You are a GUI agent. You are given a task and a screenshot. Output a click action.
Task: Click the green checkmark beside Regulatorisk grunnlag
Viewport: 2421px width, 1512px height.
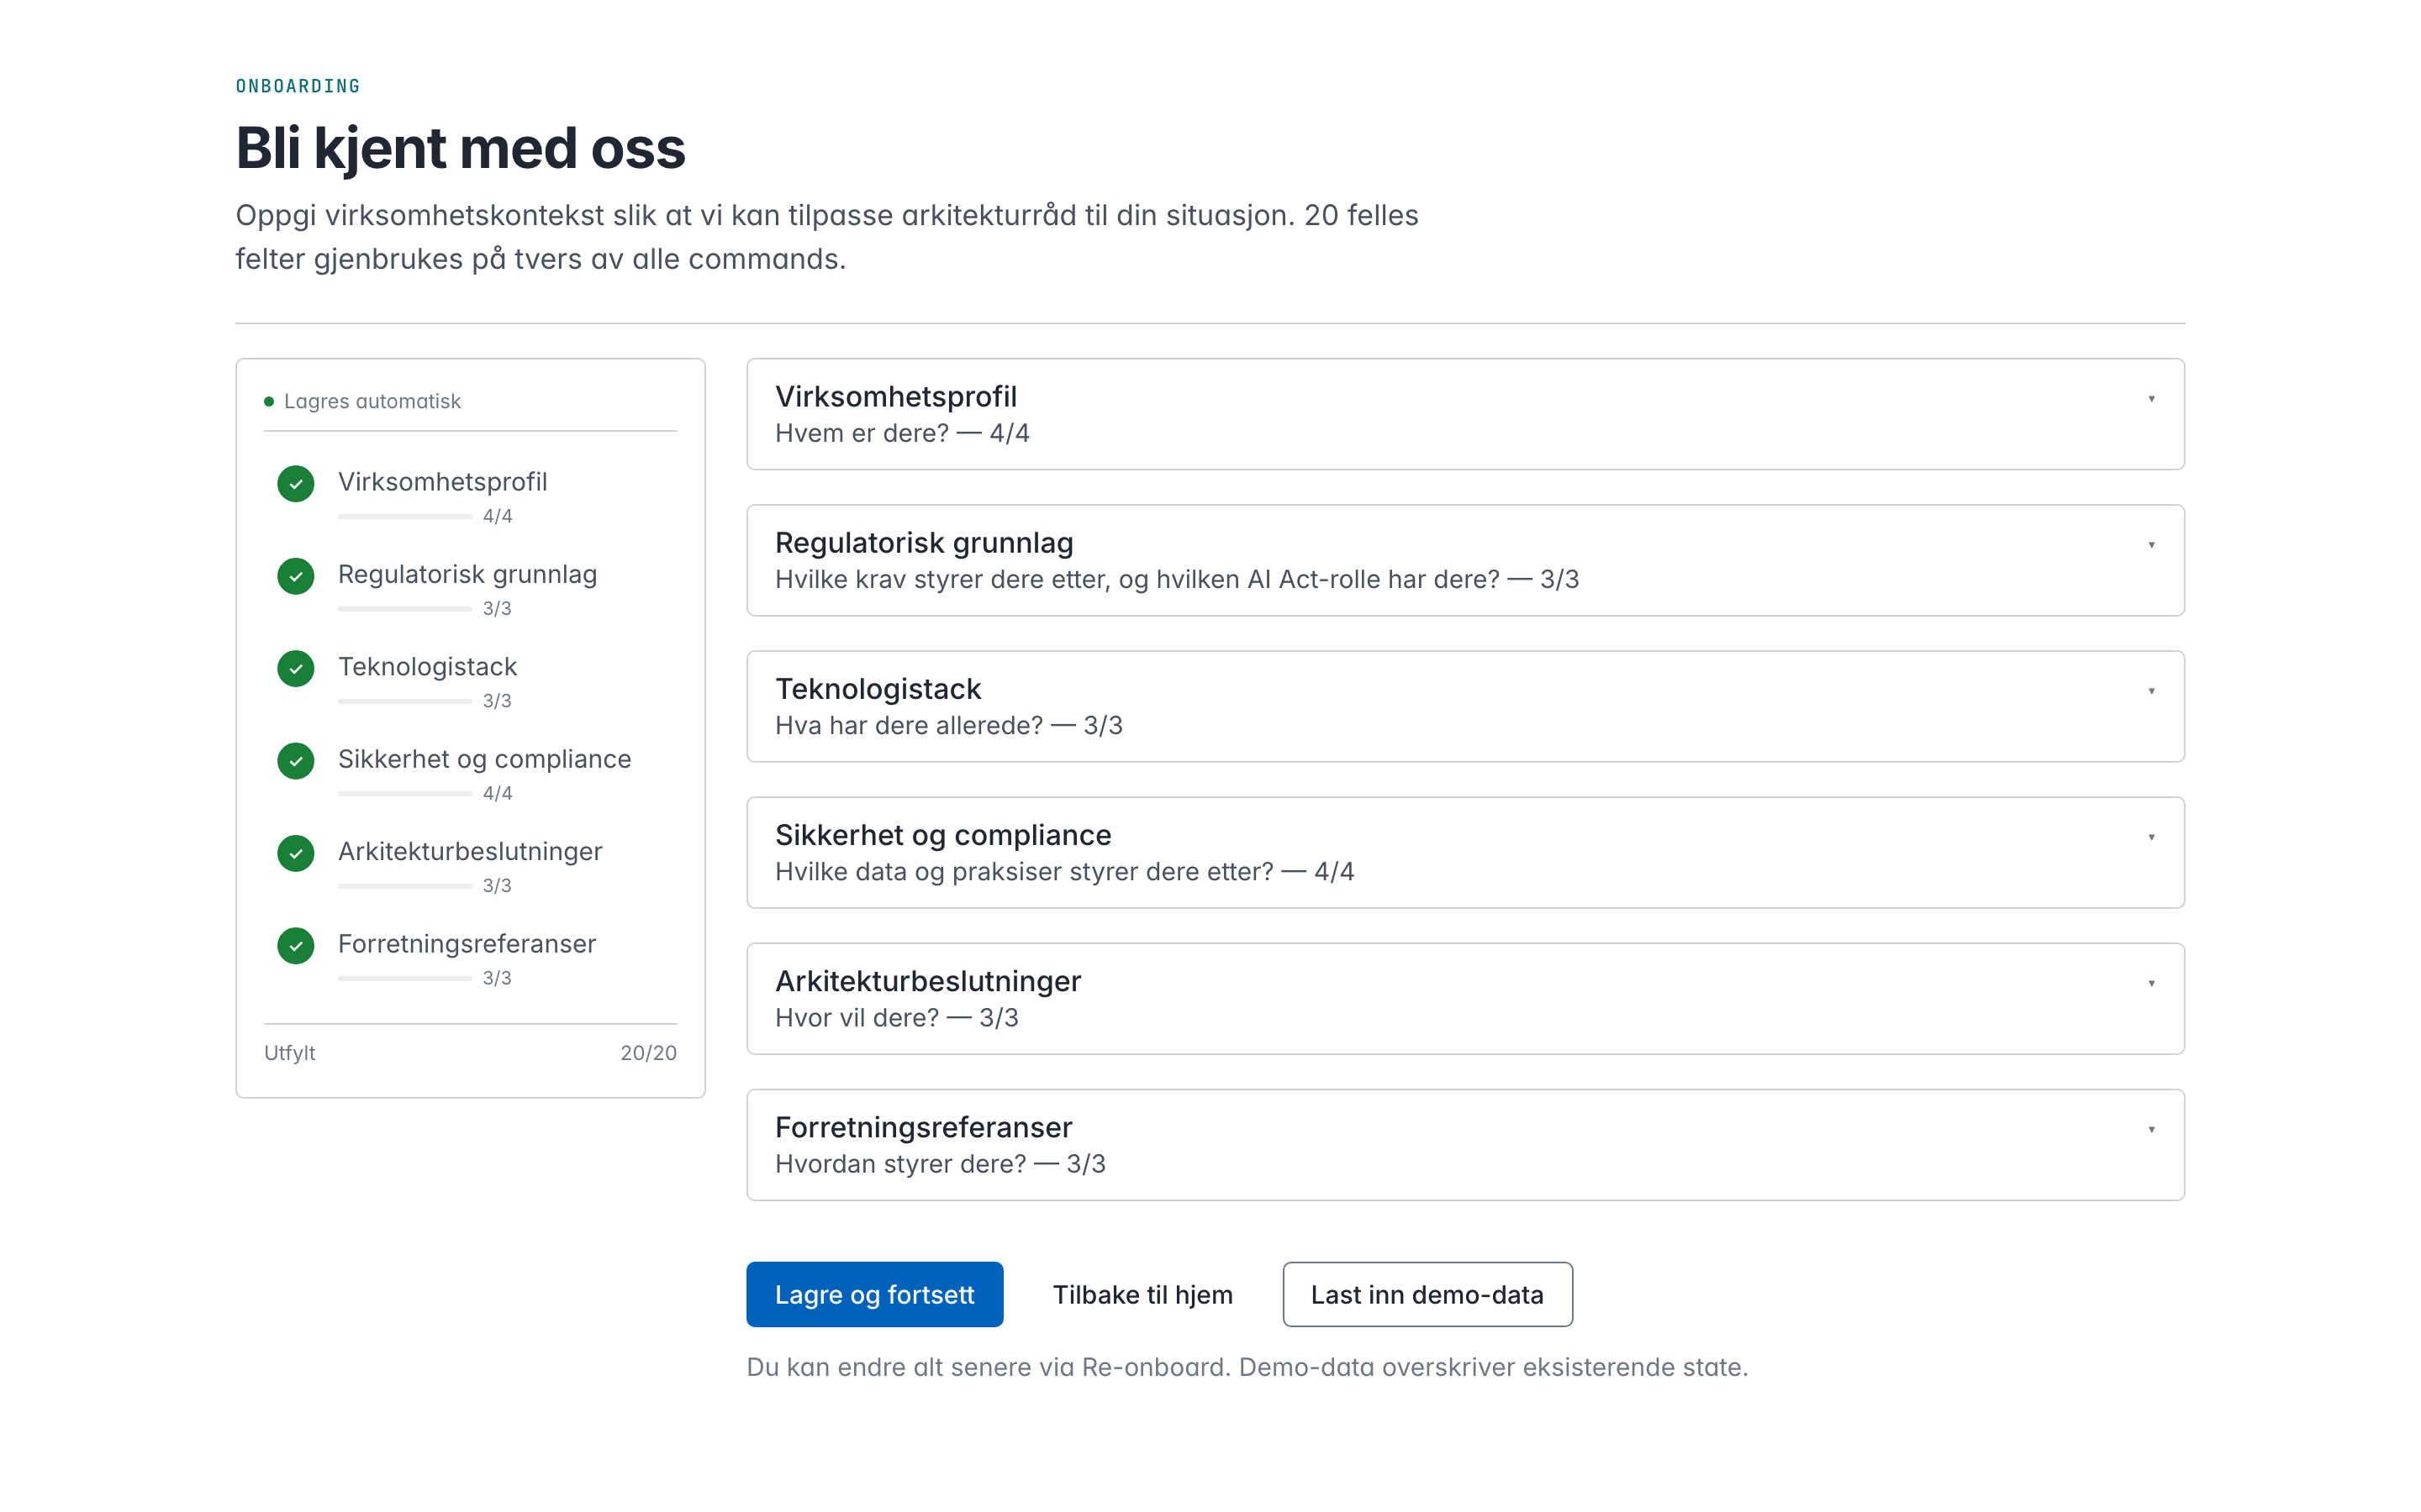click(295, 576)
